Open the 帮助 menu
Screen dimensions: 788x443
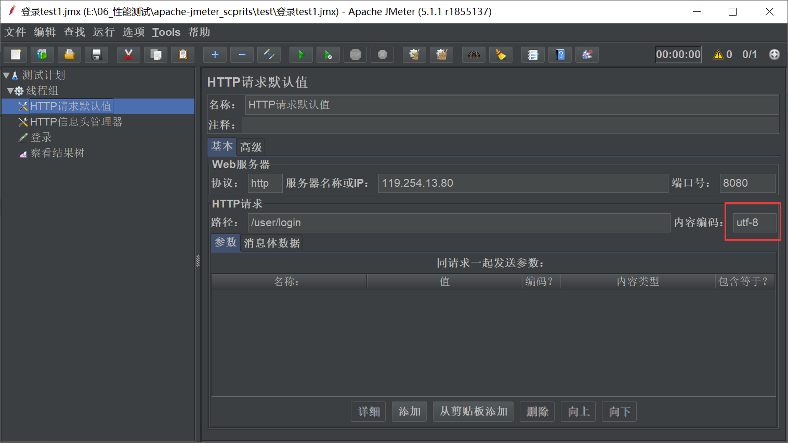(199, 32)
